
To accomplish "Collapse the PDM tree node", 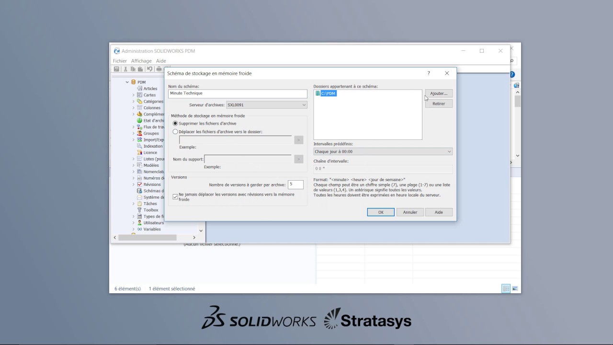I will tap(127, 82).
